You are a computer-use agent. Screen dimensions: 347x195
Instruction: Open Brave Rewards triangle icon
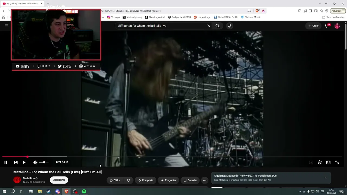click(263, 11)
